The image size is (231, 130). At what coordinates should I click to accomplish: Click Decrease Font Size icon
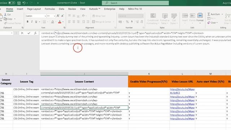click(62, 16)
